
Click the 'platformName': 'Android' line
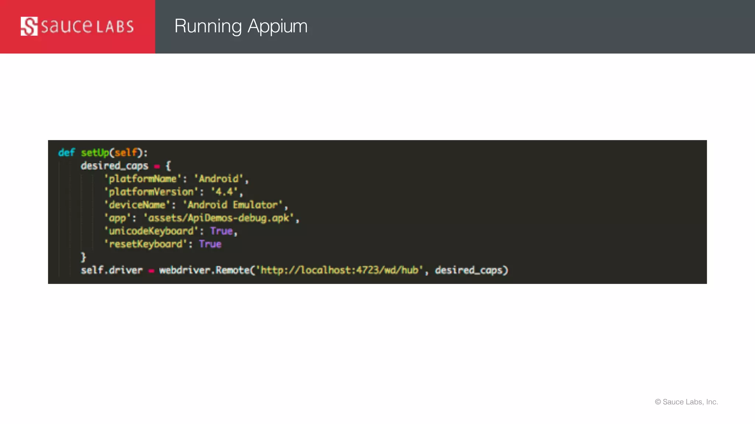coord(176,179)
